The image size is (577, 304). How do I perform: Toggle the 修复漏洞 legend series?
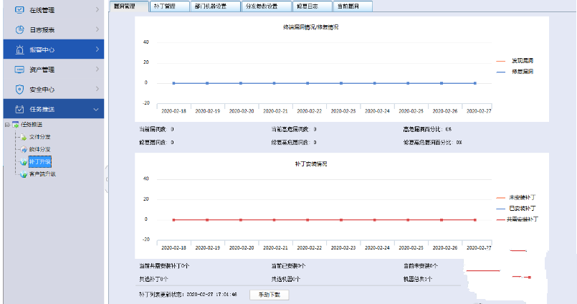515,72
